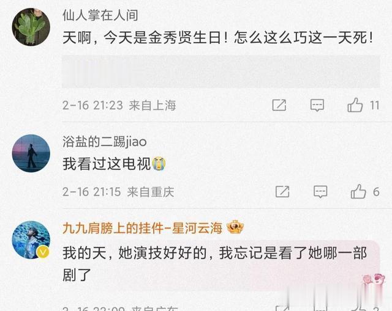Click the crying emoji in comment

pos(159,164)
